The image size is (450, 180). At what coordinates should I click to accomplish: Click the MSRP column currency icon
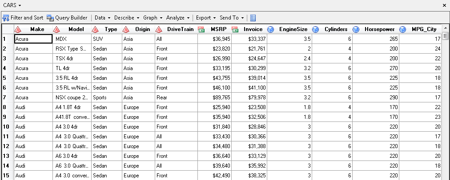tap(201, 29)
